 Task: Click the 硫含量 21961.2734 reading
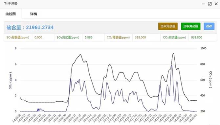30,27
